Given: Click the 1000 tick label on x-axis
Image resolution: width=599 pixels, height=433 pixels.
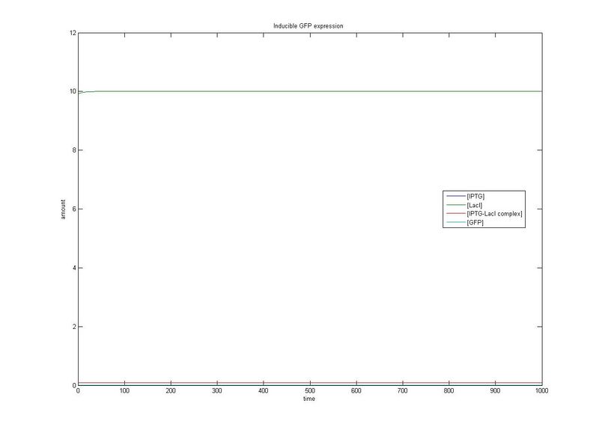Looking at the screenshot, I should click(542, 389).
